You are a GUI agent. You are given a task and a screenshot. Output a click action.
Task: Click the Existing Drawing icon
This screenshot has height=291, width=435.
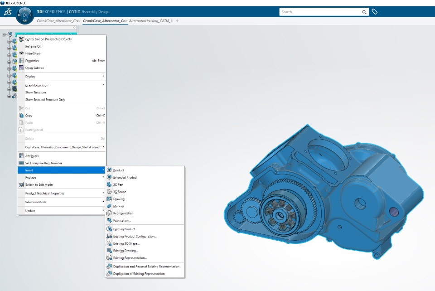coord(109,251)
